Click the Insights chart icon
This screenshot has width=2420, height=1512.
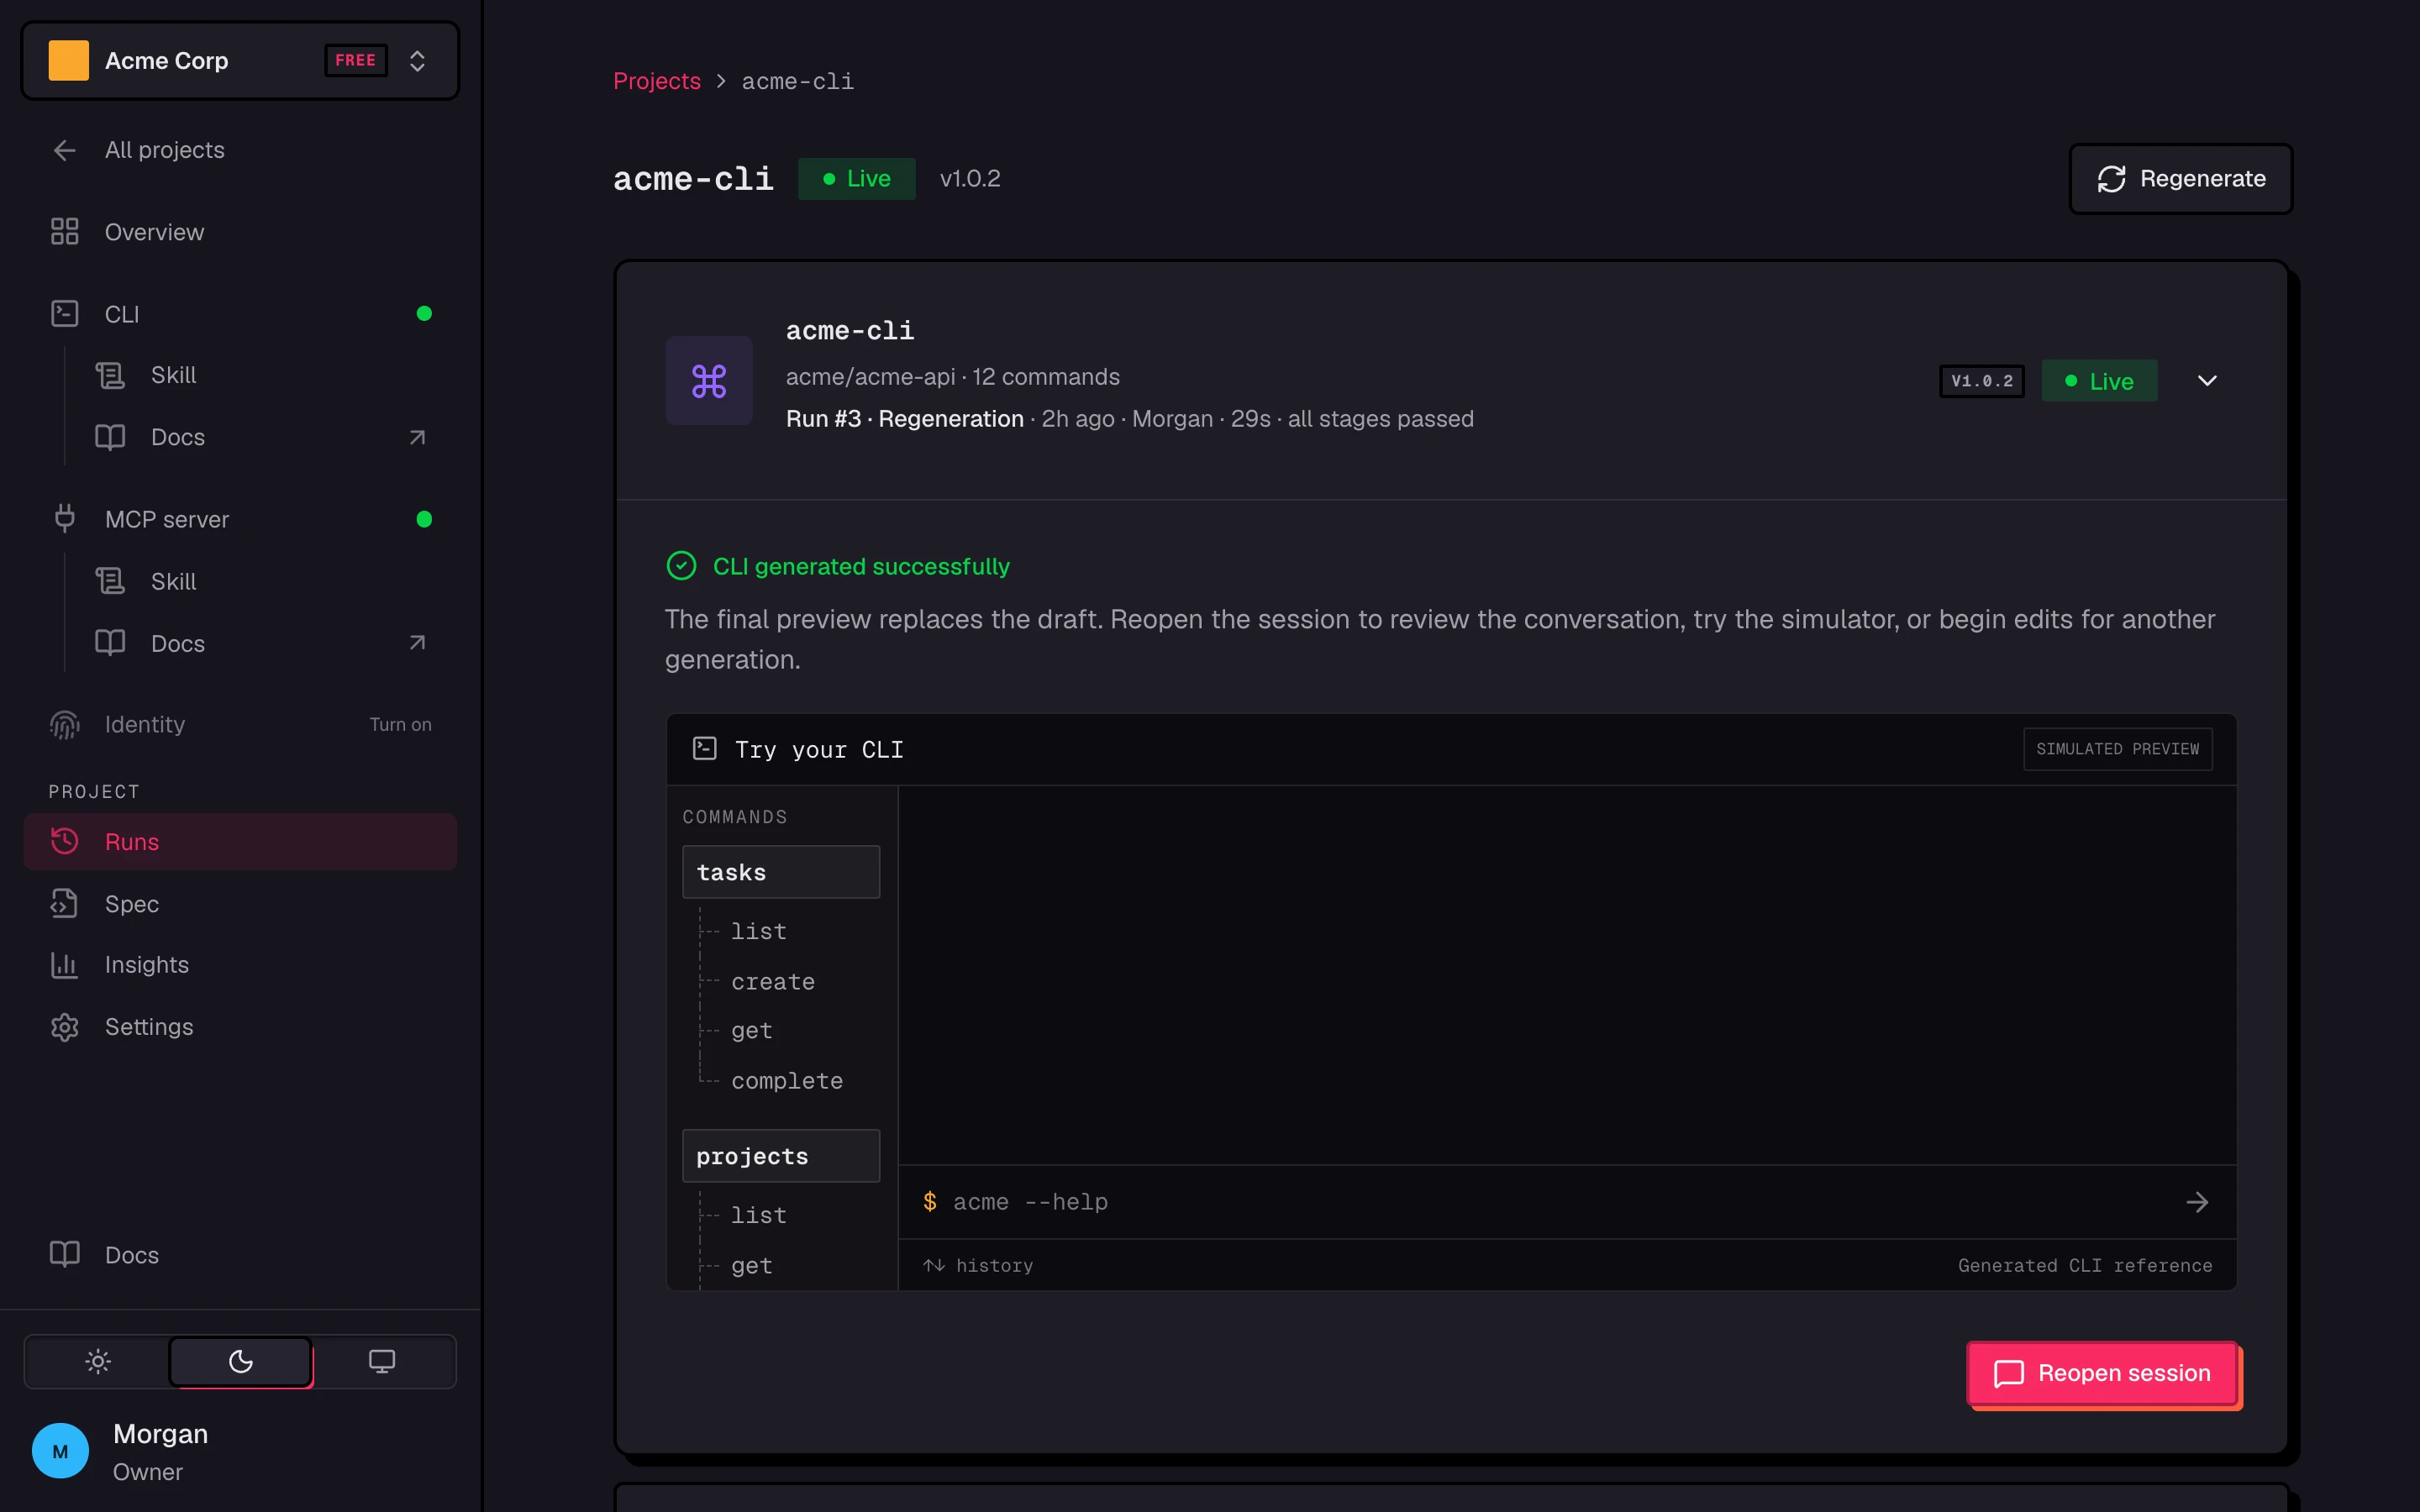pyautogui.click(x=65, y=965)
